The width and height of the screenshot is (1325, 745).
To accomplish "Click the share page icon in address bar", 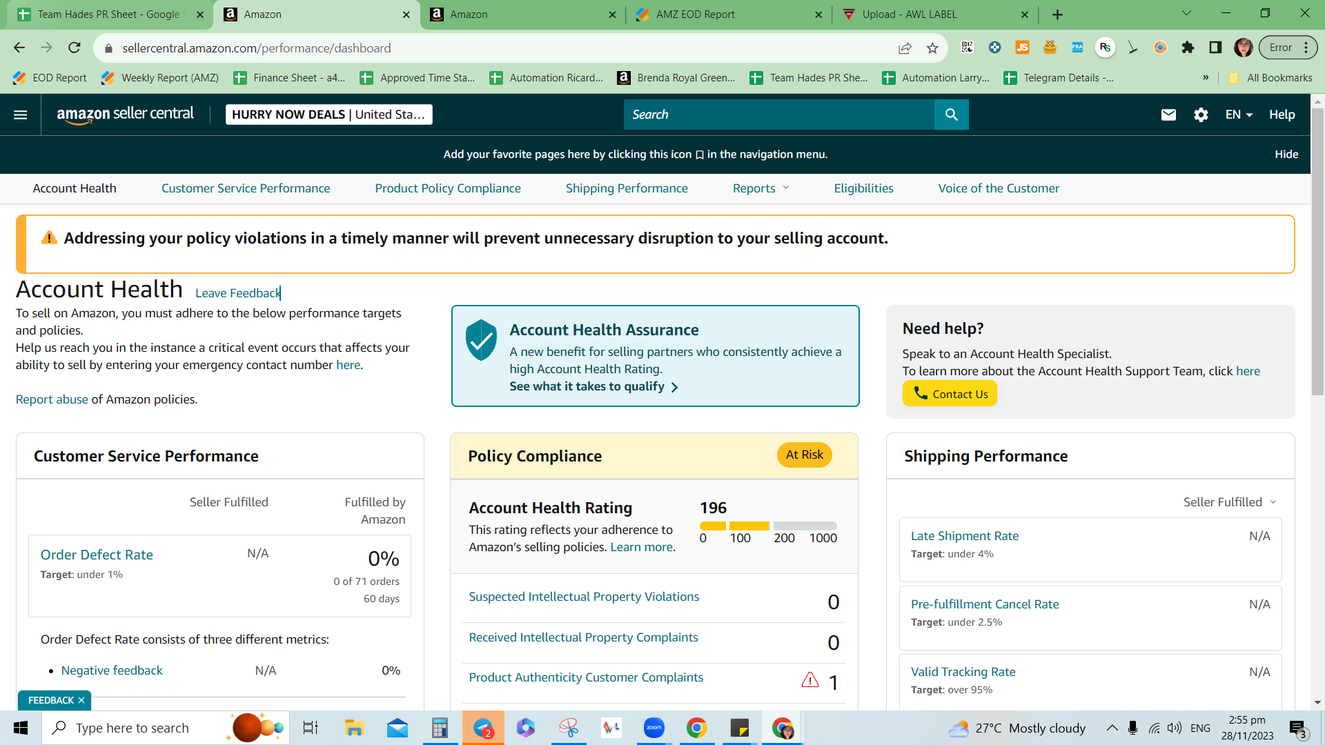I will 905,48.
